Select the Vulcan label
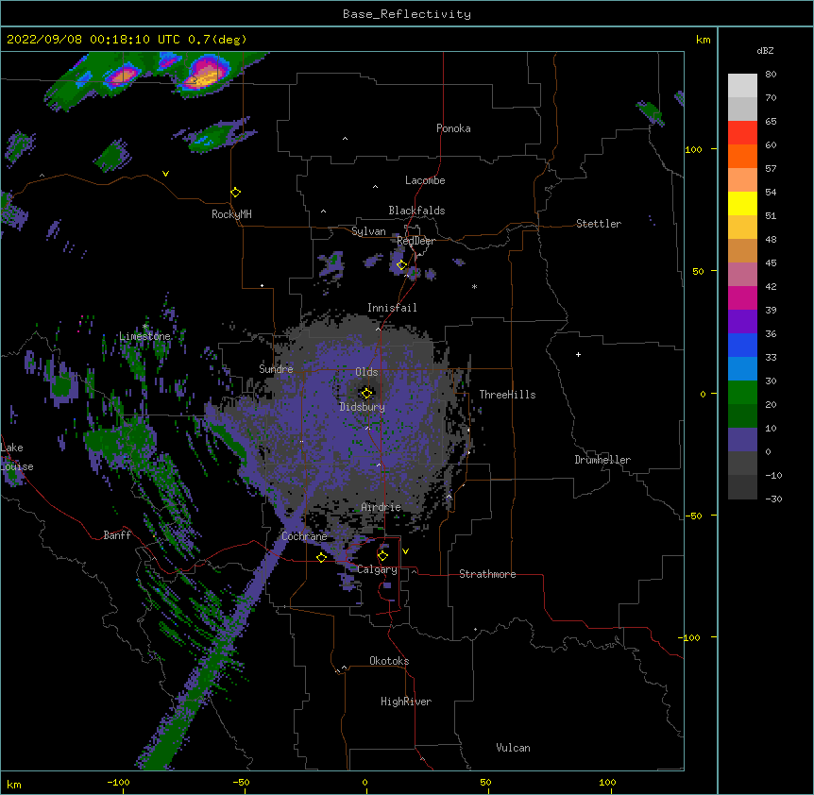The height and width of the screenshot is (795, 814). point(513,748)
